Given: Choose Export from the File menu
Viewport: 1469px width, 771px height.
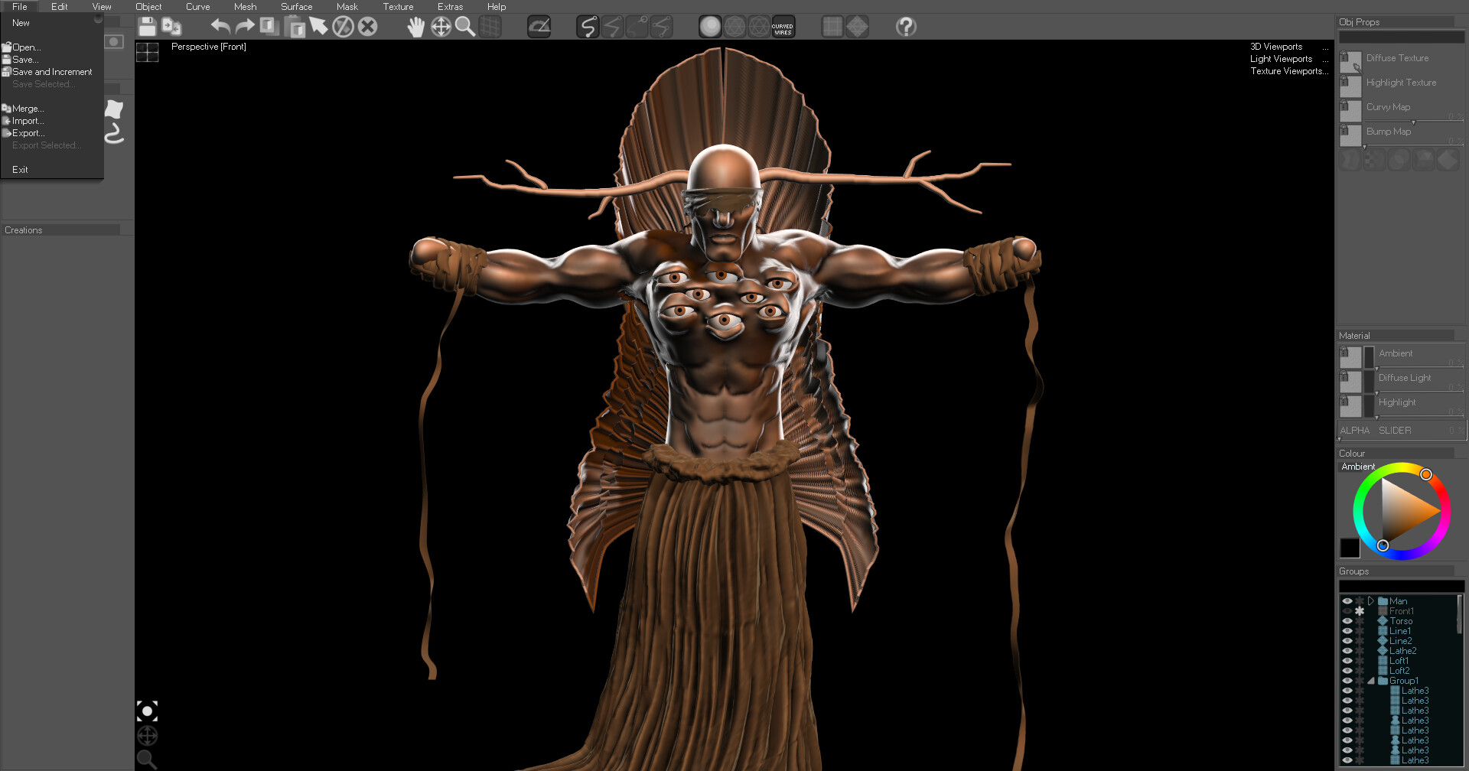Looking at the screenshot, I should pyautogui.click(x=28, y=132).
